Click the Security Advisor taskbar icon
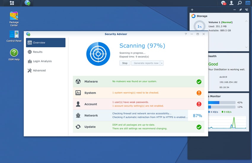The image size is (252, 163). click(28, 3)
